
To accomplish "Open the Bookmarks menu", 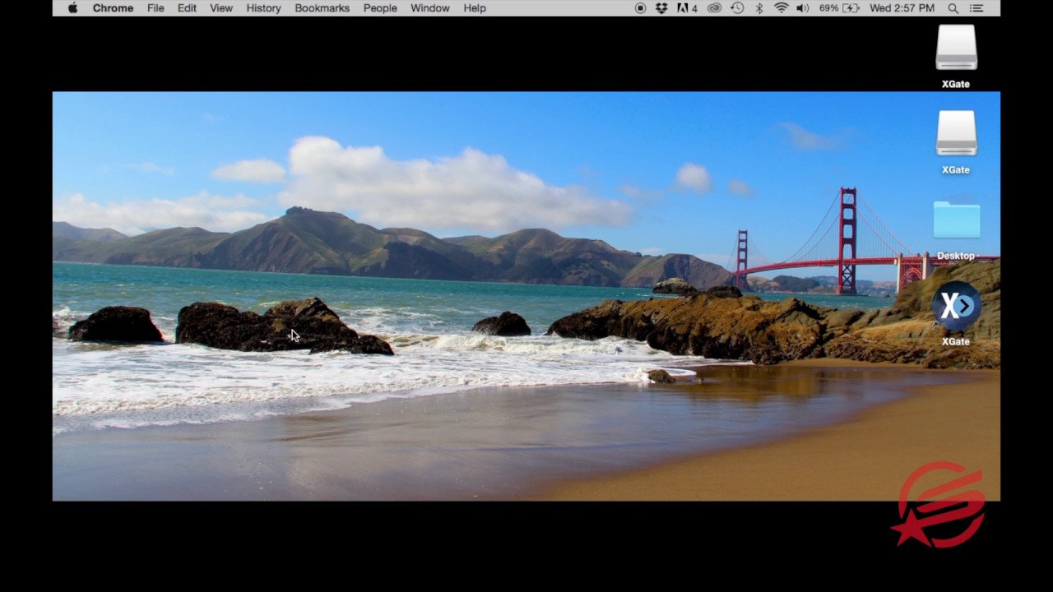I will point(322,8).
